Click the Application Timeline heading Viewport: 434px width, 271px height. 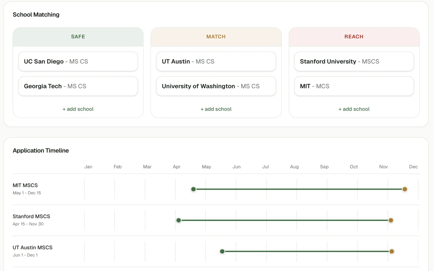(x=41, y=150)
